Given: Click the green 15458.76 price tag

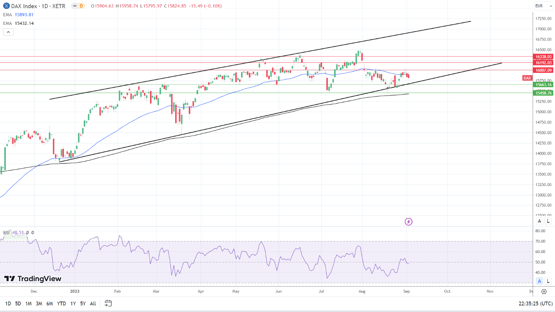Looking at the screenshot, I should tap(544, 93).
